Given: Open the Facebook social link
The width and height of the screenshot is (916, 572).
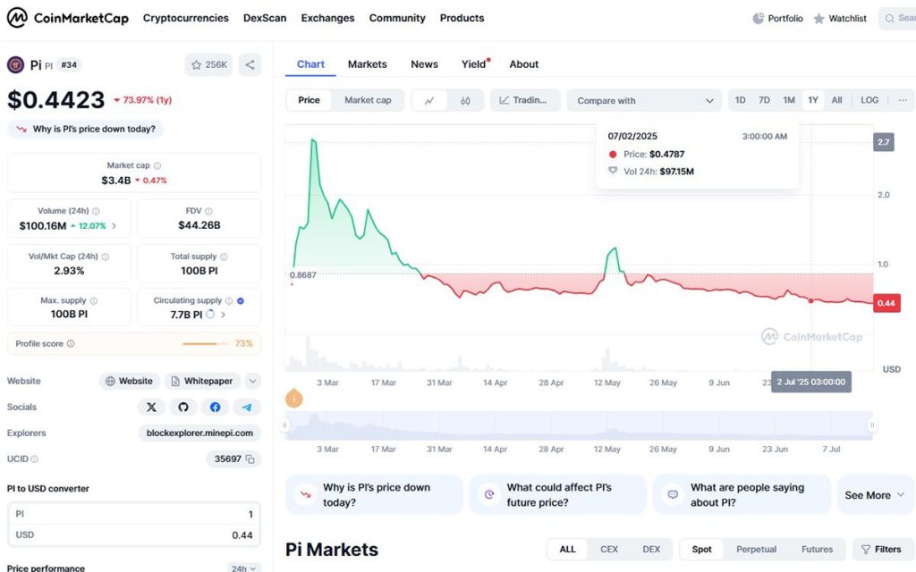Looking at the screenshot, I should pos(215,407).
